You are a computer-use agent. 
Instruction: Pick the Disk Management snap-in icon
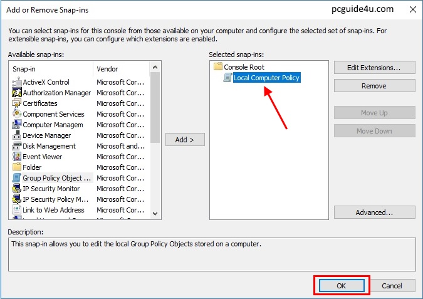pyautogui.click(x=17, y=146)
